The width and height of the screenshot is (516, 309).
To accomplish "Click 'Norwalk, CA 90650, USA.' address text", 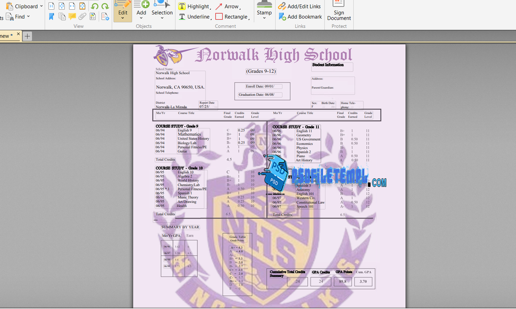I will coord(180,87).
